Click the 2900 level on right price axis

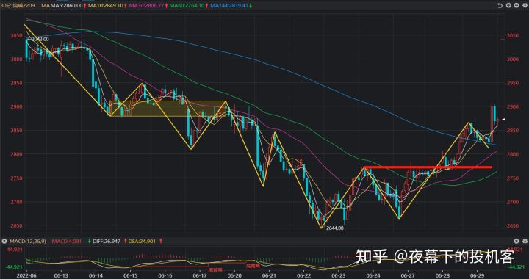coord(513,106)
